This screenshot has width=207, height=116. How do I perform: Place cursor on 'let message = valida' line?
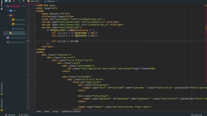[65, 41]
